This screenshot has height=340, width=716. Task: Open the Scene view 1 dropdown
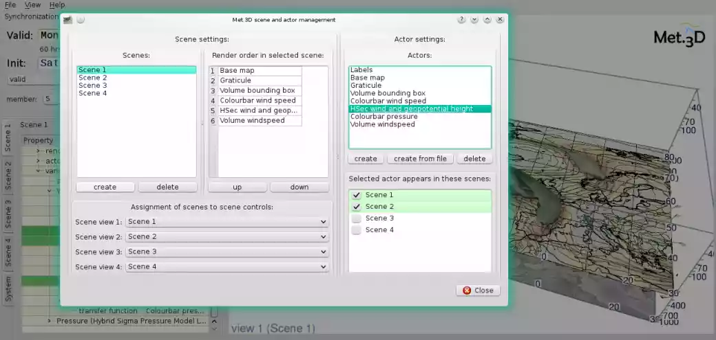click(x=227, y=222)
